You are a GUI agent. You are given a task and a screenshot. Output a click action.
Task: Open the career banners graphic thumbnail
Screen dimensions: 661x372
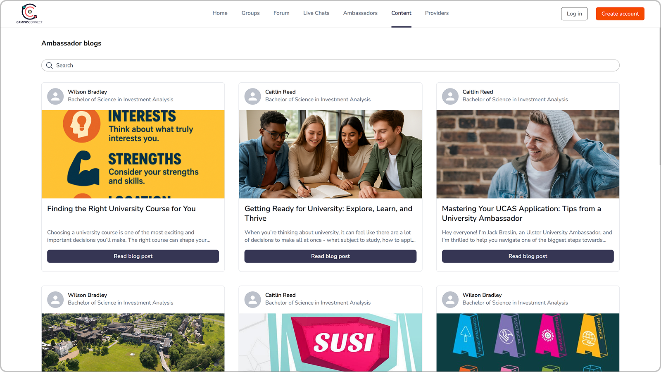tap(528, 342)
